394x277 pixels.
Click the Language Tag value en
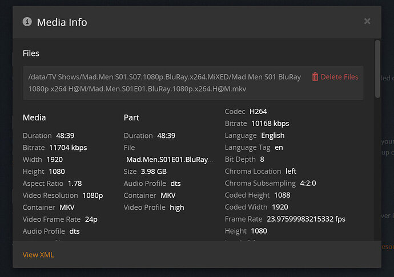point(279,148)
